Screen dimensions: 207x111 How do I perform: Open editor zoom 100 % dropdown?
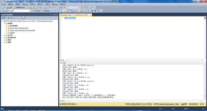[x=66, y=60]
